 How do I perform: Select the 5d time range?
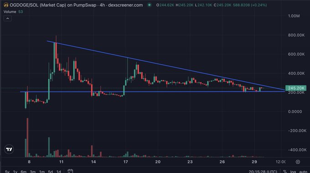(51, 172)
